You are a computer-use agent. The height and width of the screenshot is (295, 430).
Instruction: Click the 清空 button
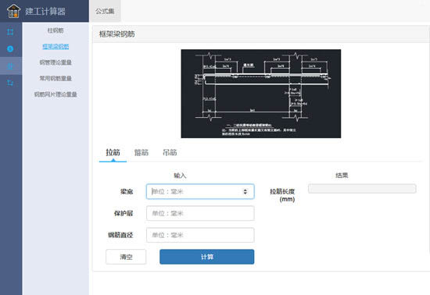tap(126, 257)
